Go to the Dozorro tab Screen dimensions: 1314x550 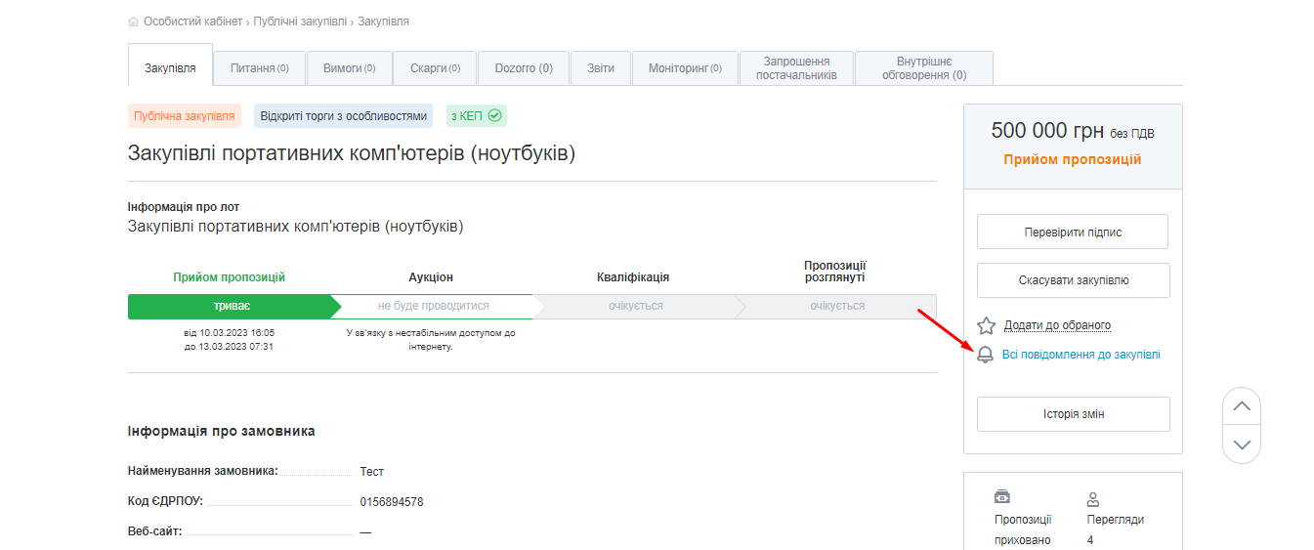pyautogui.click(x=524, y=68)
